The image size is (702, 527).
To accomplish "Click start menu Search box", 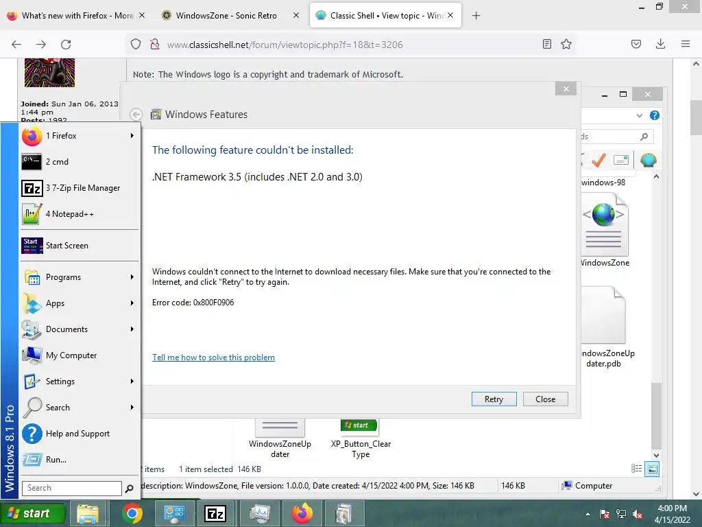I will (x=71, y=488).
